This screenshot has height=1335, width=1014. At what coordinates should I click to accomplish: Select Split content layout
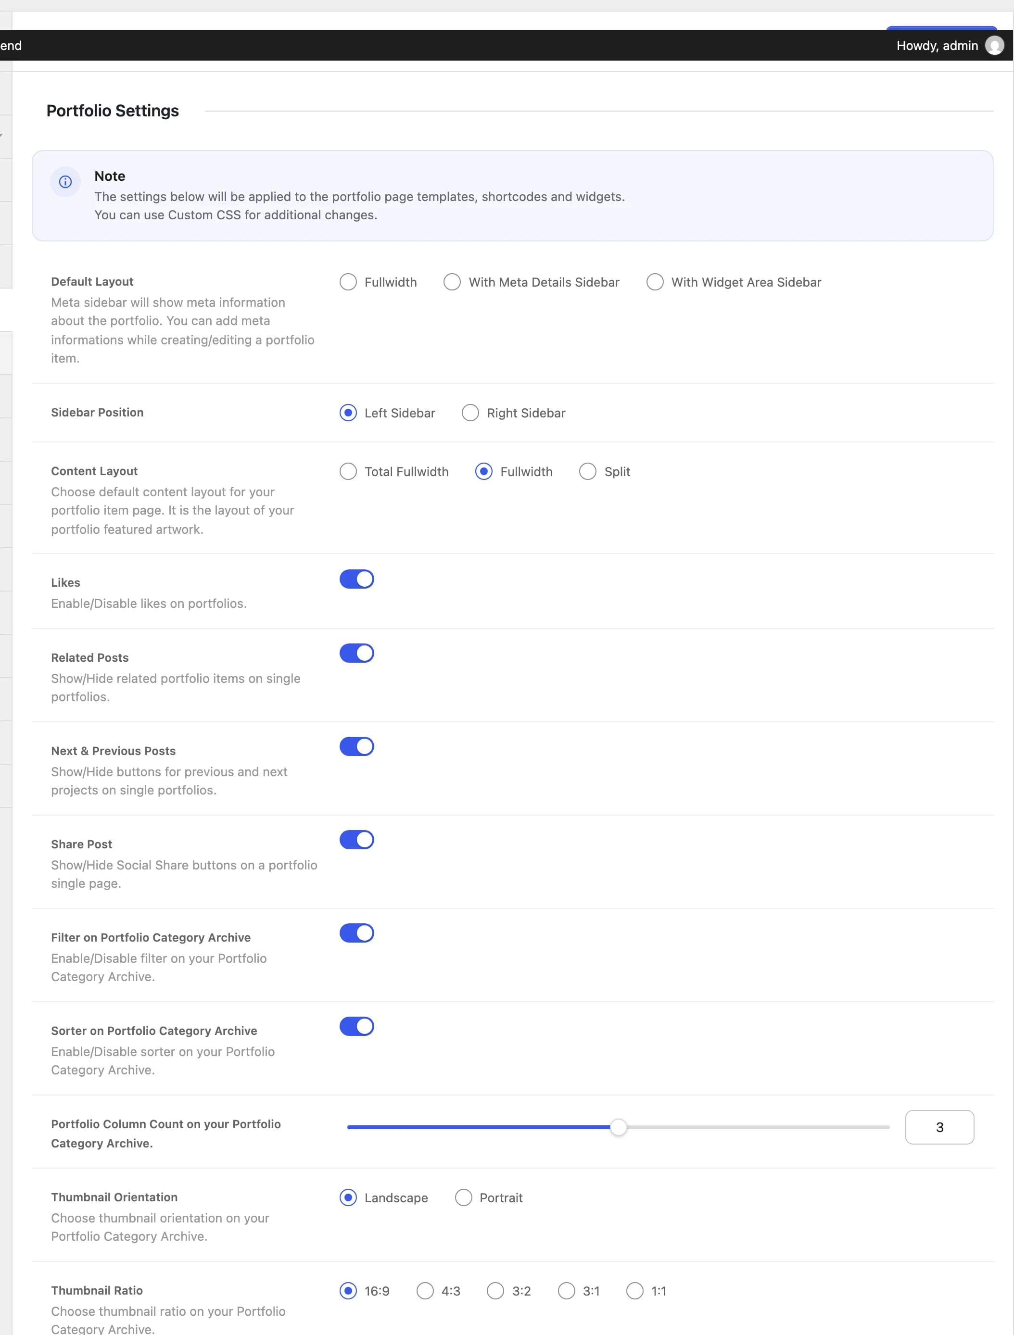[588, 471]
